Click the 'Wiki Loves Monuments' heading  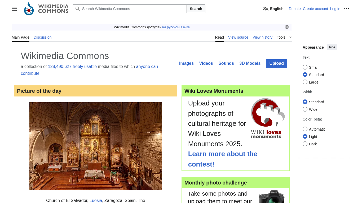click(214, 91)
